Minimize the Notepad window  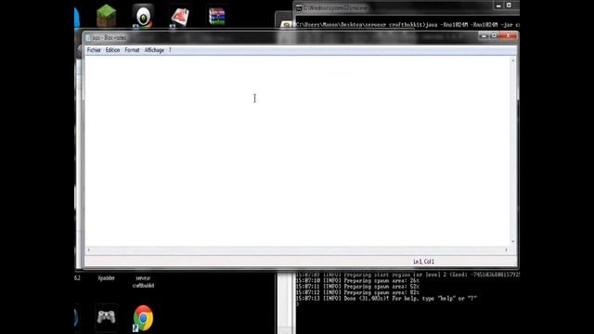(x=484, y=35)
